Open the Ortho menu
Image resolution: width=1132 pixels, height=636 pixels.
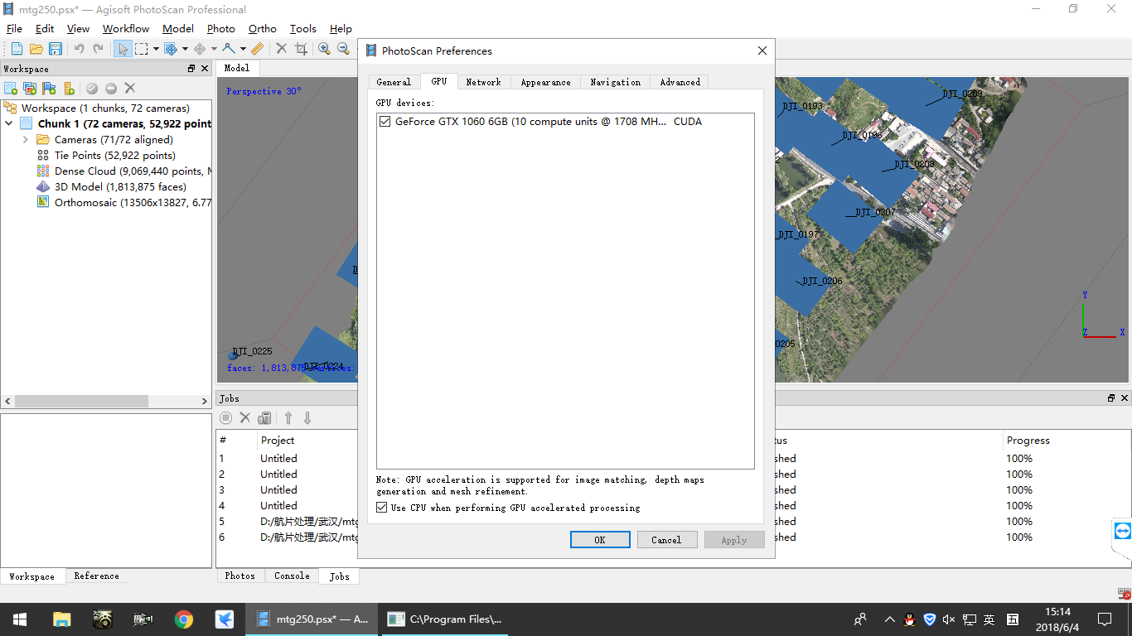tap(263, 28)
